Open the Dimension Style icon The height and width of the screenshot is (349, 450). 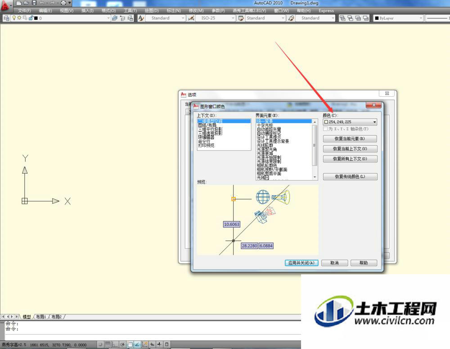(191, 18)
